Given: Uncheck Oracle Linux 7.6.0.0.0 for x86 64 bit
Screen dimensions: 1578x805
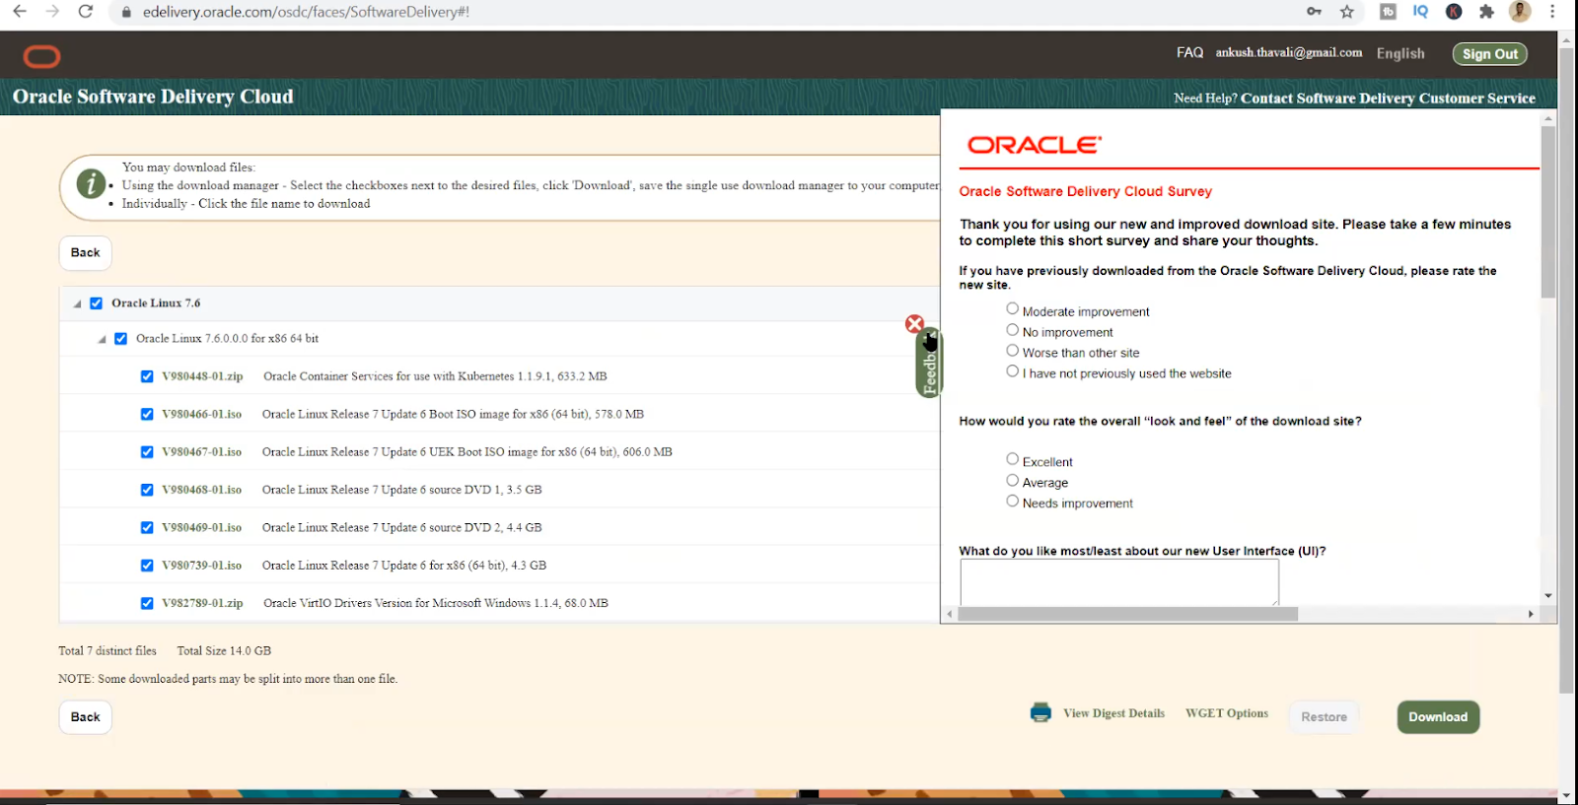Looking at the screenshot, I should click(120, 339).
